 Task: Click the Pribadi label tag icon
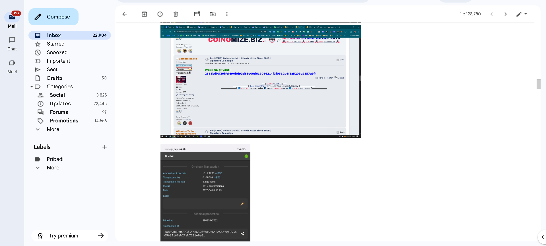point(38,159)
